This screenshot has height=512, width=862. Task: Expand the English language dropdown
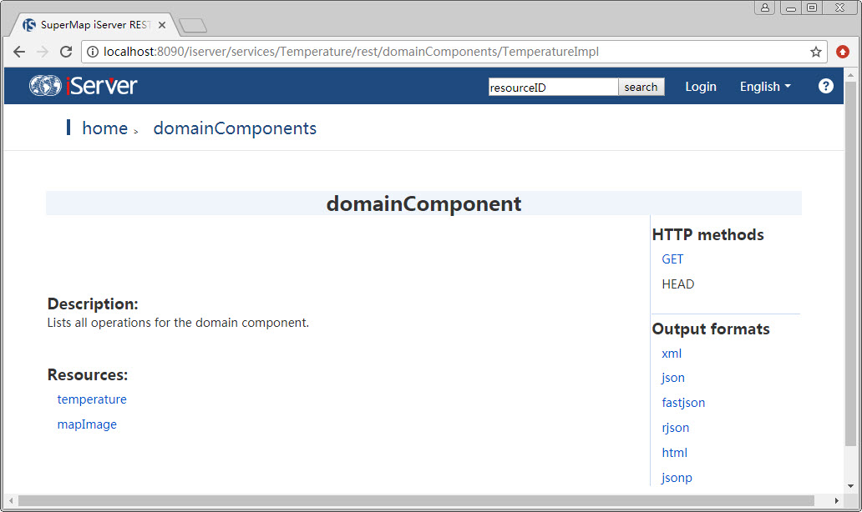764,87
